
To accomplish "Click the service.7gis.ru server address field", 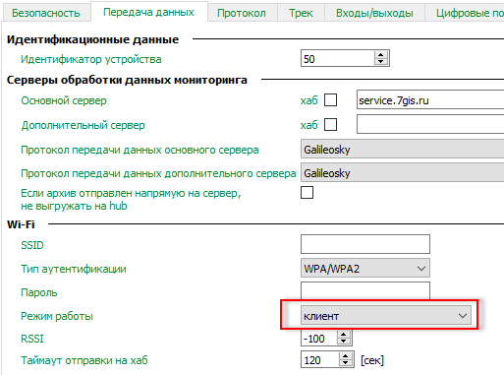I will (430, 99).
